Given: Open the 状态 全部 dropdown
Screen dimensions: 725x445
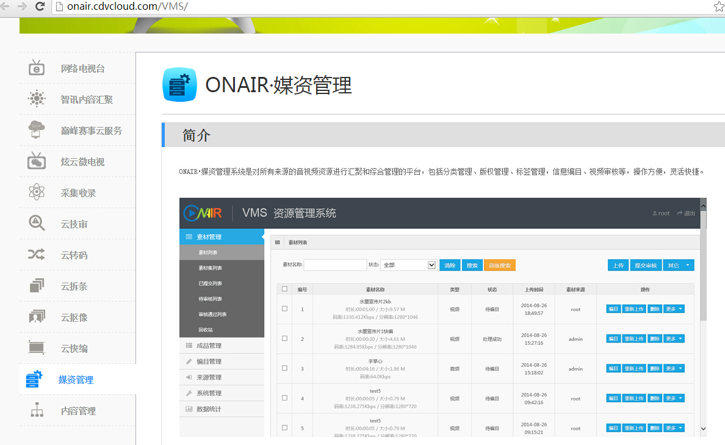Looking at the screenshot, I should pos(408,265).
